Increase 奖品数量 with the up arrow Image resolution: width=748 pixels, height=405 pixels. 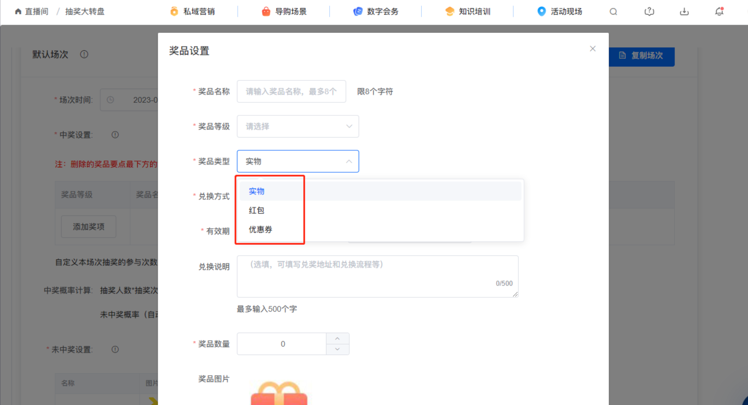[337, 339]
